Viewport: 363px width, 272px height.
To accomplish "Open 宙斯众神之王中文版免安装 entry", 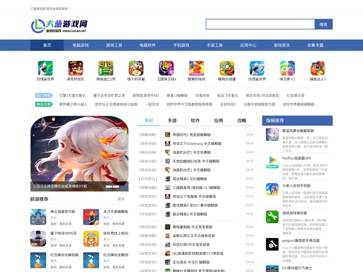I will click(194, 236).
